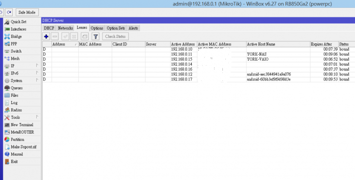Select lease 192.168.0.11

(199, 54)
